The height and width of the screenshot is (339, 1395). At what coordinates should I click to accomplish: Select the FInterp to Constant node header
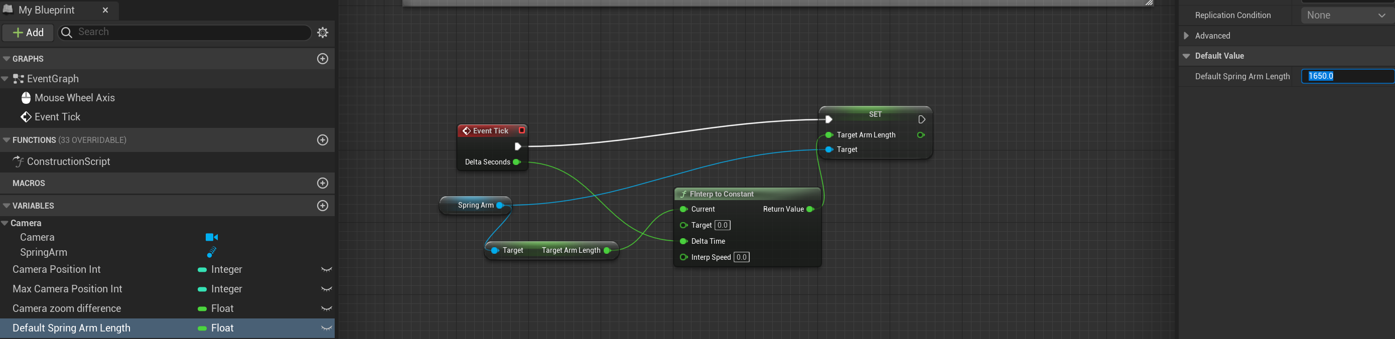[x=747, y=194]
